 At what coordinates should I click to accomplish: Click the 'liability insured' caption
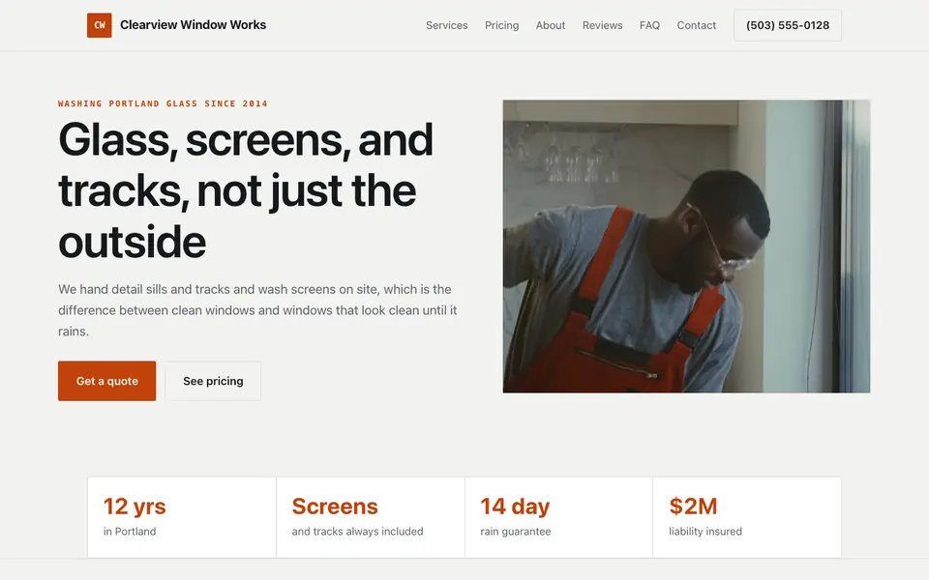(x=705, y=532)
